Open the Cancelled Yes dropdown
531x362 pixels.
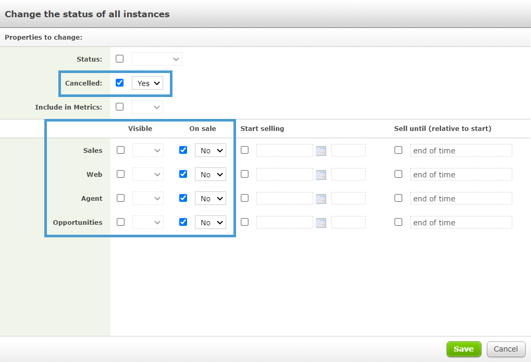pos(147,83)
